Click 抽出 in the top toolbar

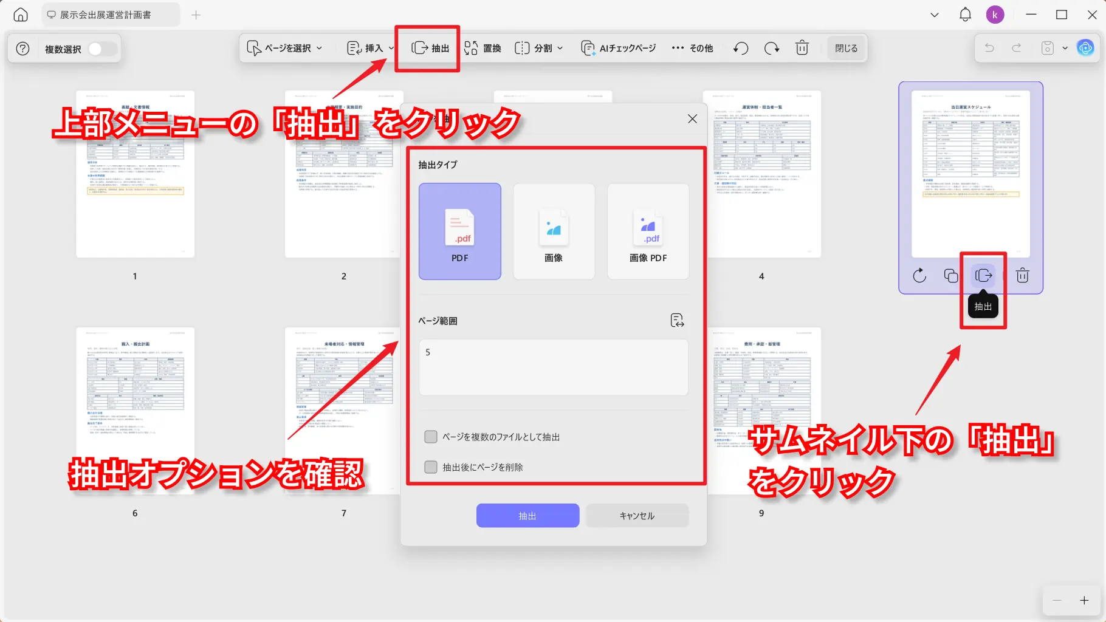[x=430, y=48]
